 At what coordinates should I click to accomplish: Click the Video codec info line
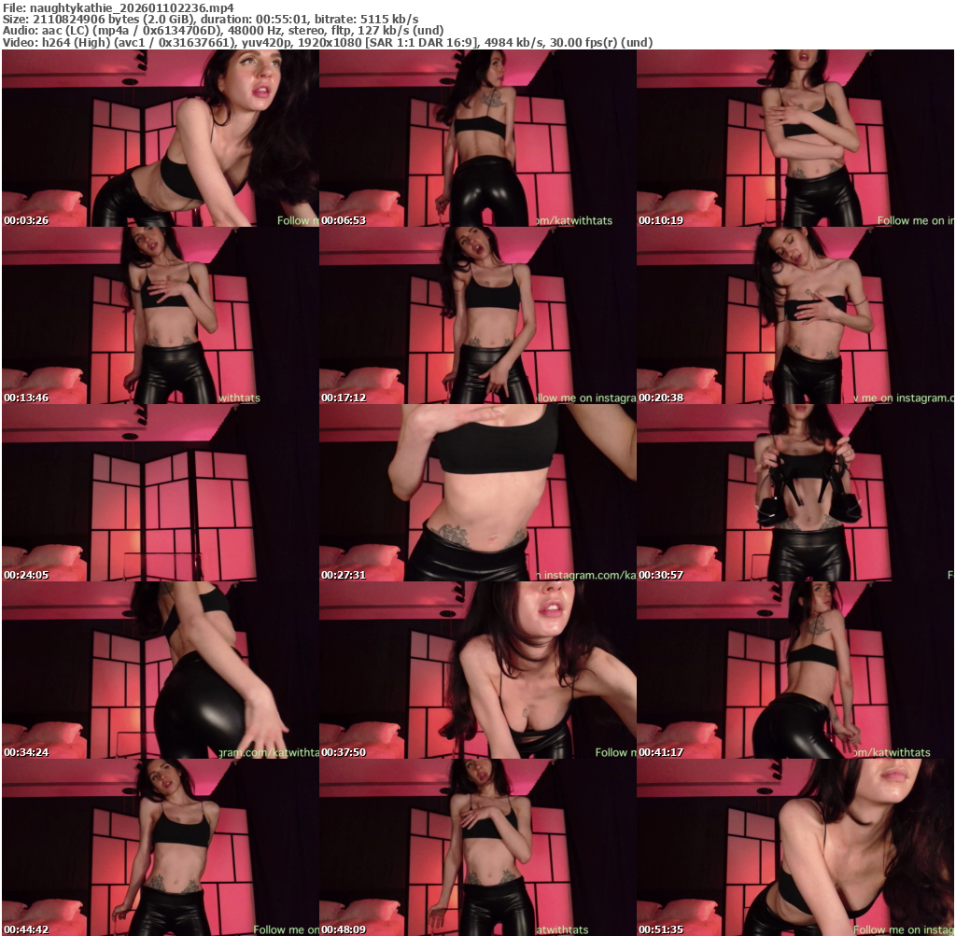click(327, 42)
